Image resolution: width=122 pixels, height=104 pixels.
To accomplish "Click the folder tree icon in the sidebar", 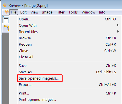I will click(7, 28).
